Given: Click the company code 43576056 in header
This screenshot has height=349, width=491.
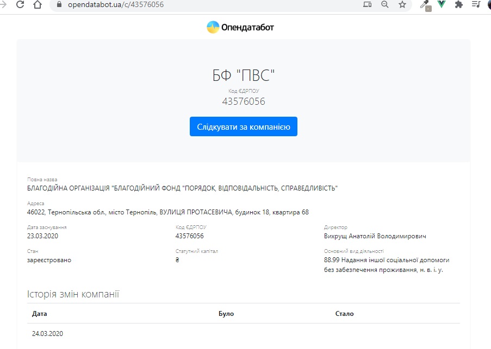Looking at the screenshot, I should click(244, 101).
